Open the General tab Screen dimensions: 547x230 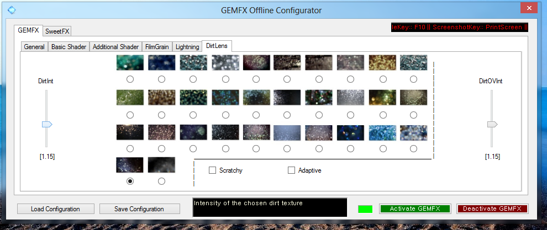pos(34,47)
